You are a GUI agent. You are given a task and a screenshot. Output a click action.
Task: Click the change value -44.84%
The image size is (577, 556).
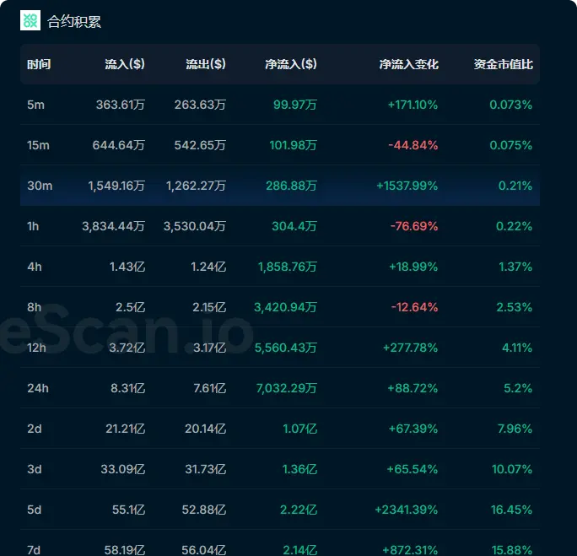413,145
